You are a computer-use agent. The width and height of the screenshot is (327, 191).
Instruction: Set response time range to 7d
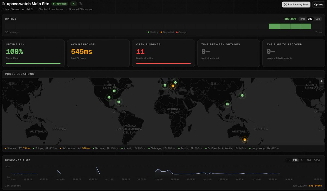pyautogui.click(x=302, y=160)
